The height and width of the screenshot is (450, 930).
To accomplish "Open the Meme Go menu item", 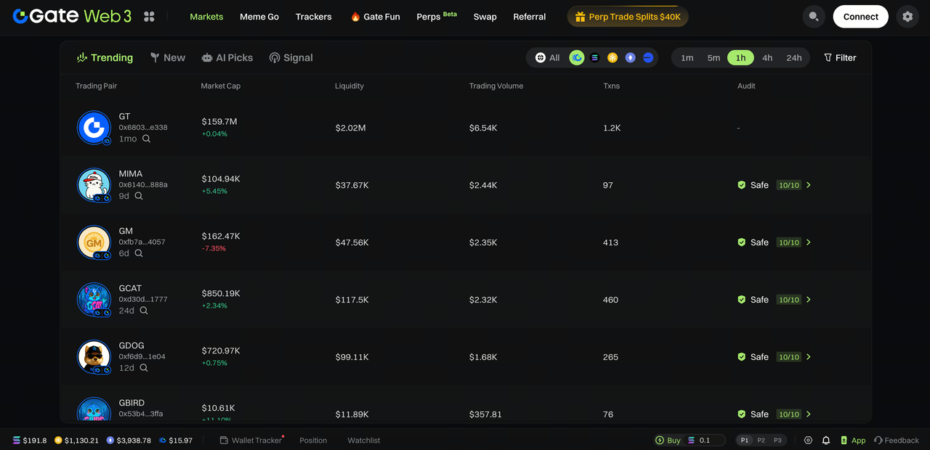I will pyautogui.click(x=259, y=17).
